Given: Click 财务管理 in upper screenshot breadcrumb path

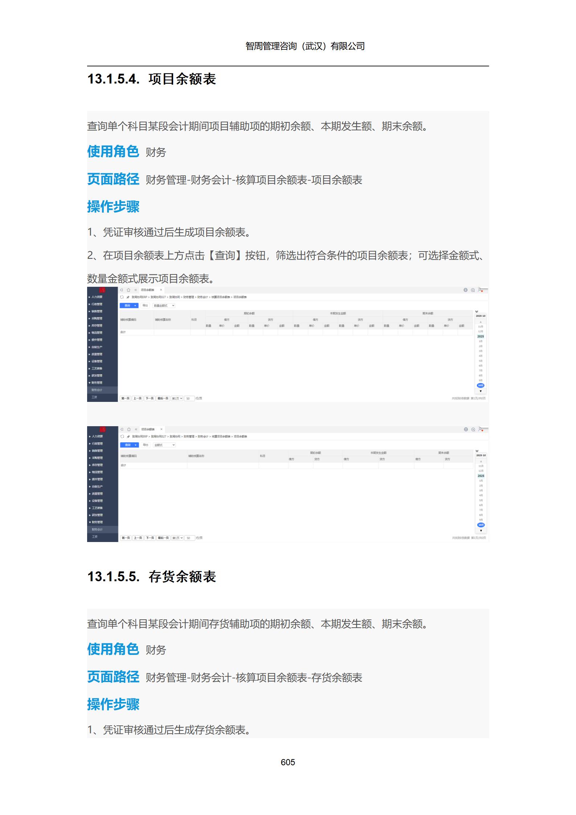Looking at the screenshot, I should coord(188,297).
